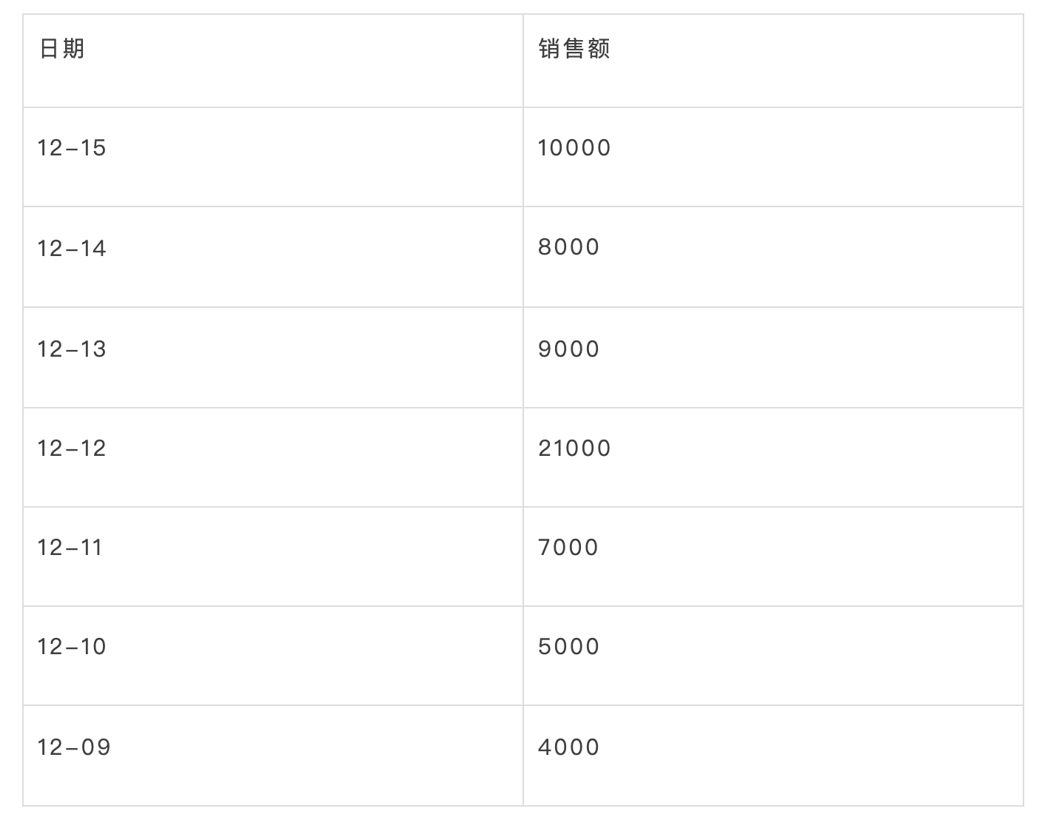Click the 10000 value text

click(x=574, y=148)
